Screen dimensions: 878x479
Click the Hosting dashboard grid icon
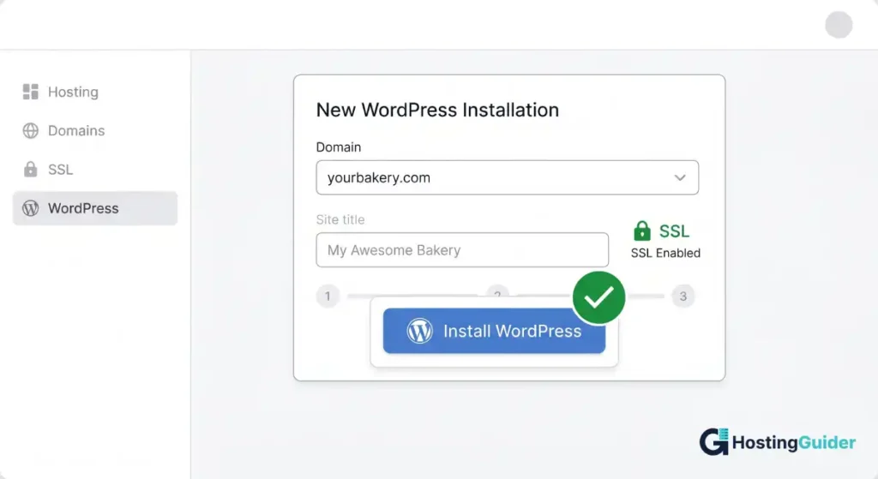click(30, 92)
